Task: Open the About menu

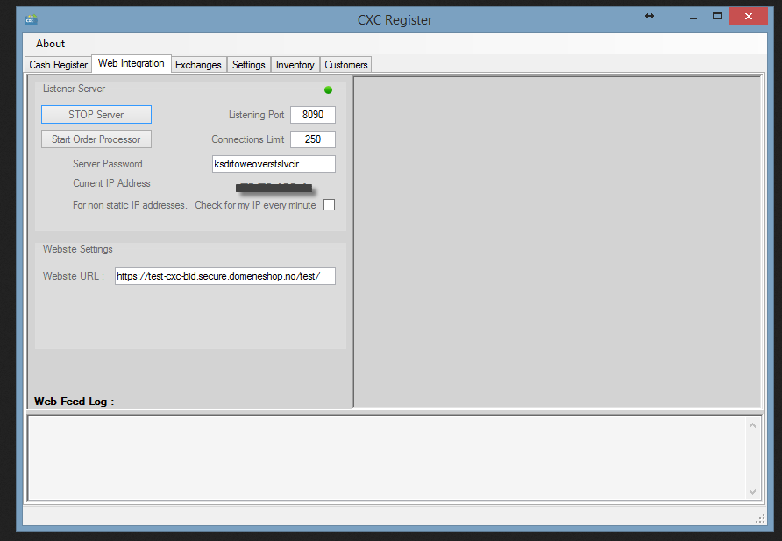Action: 50,44
